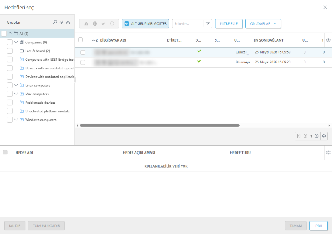Viewport: 332px width, 234px height.
Task: Close the Hedefleri seç dialog
Action: tap(325, 7)
